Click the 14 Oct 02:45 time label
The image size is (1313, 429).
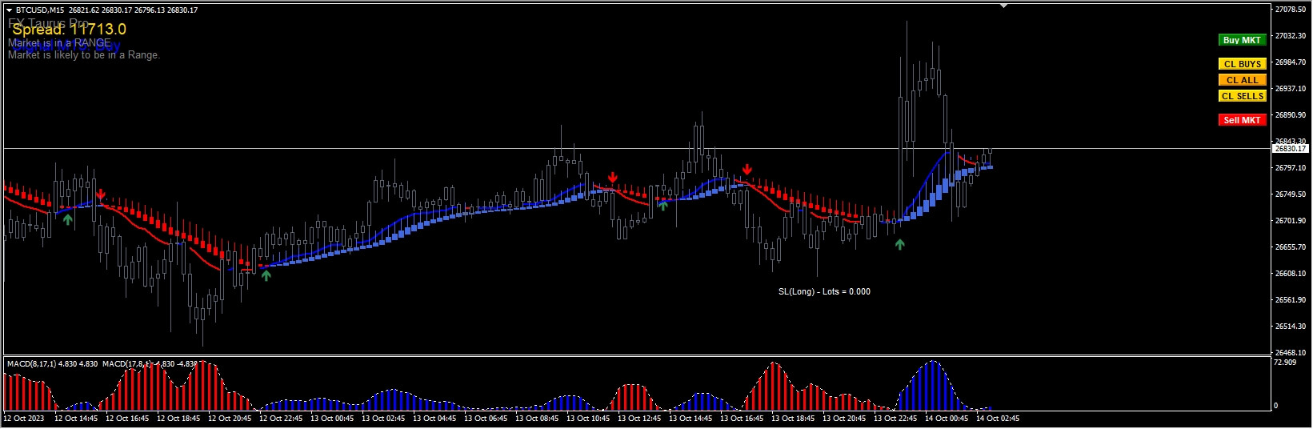coord(998,419)
